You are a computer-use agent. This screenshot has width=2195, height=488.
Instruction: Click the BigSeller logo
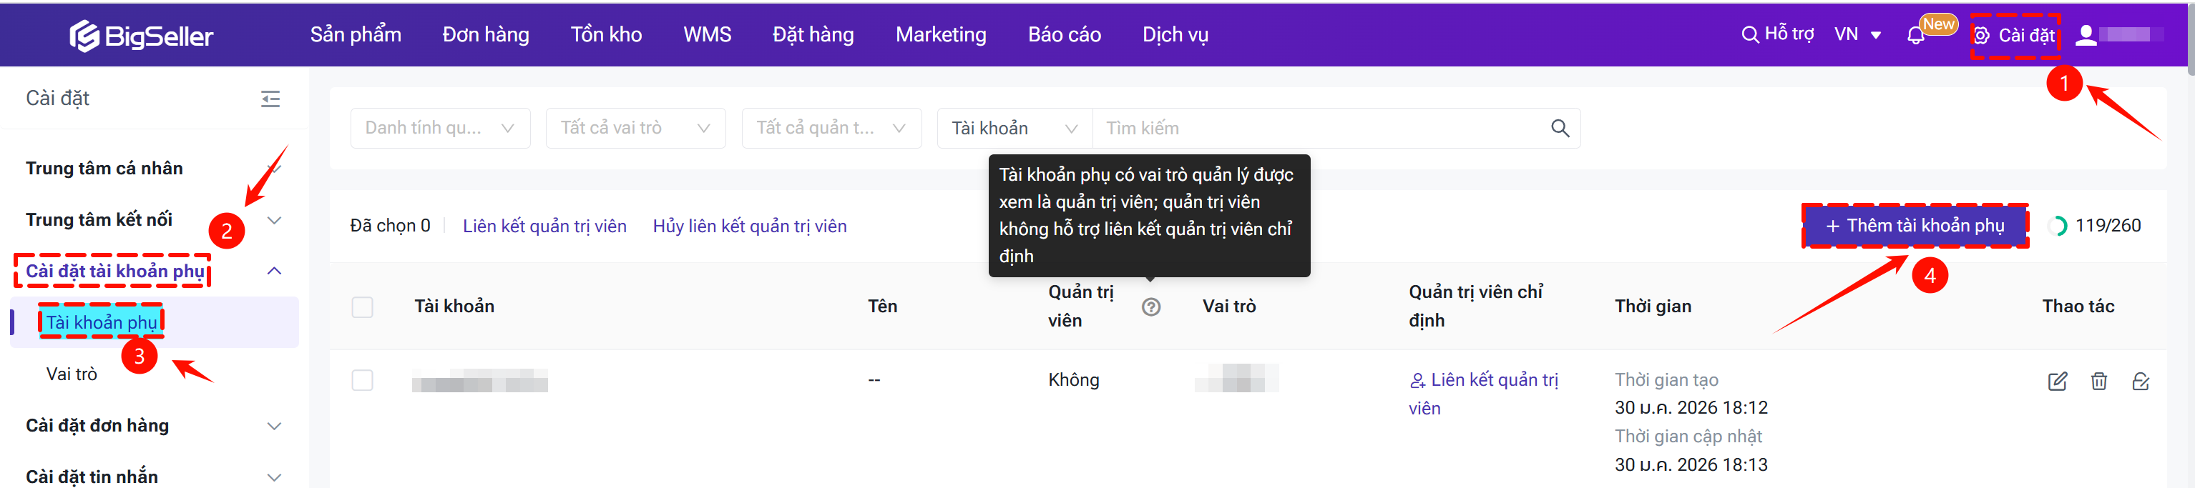click(x=142, y=35)
